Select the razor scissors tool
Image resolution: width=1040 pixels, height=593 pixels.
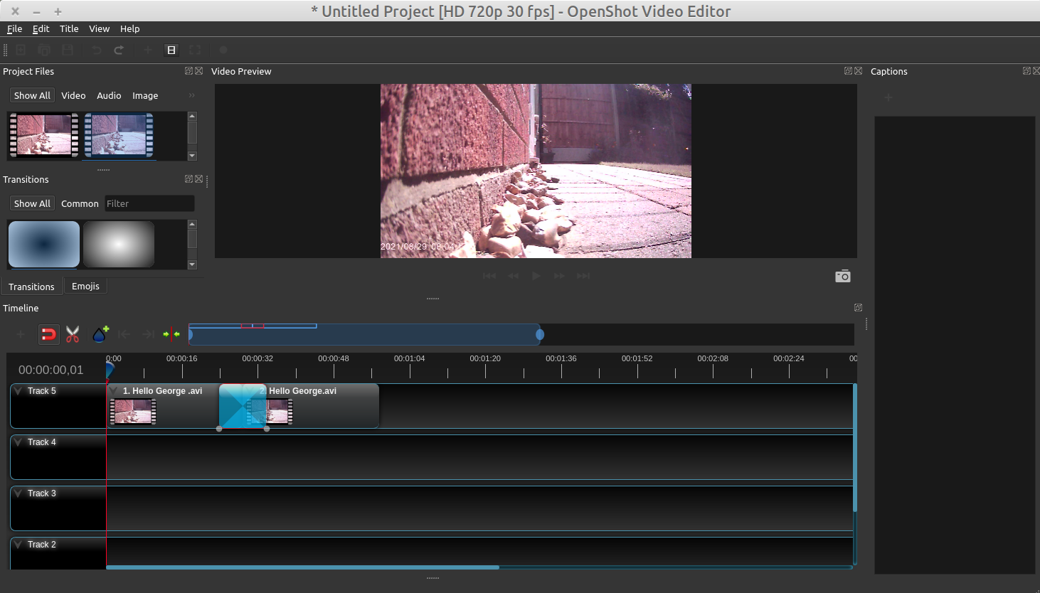(x=73, y=334)
